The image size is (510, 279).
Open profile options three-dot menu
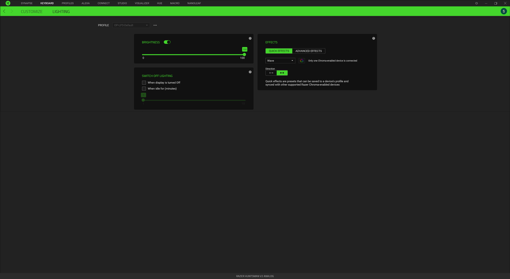click(x=155, y=25)
